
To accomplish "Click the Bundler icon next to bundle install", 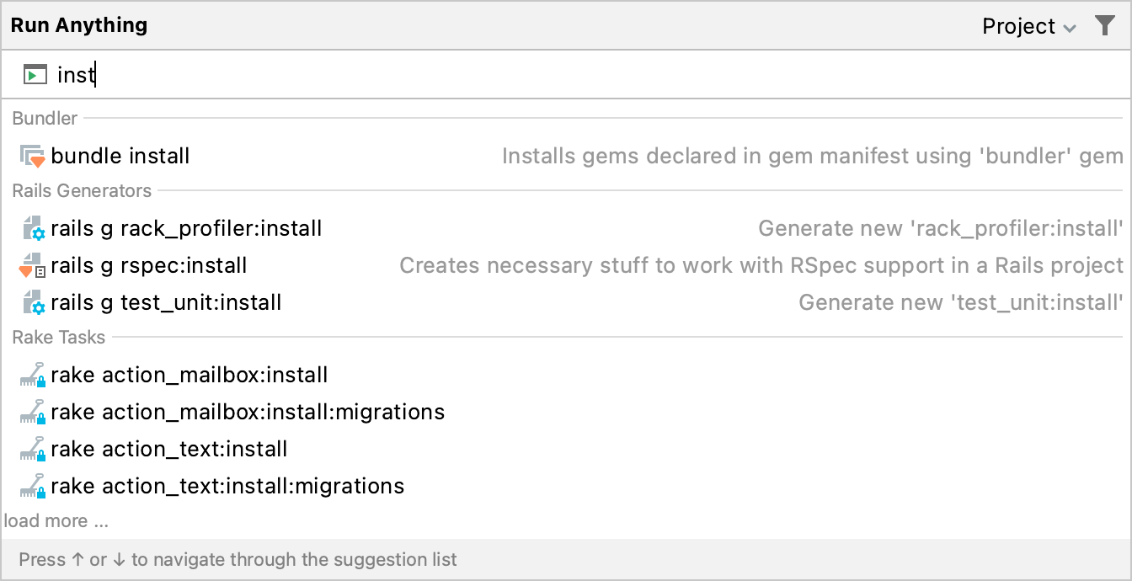I will pos(30,156).
